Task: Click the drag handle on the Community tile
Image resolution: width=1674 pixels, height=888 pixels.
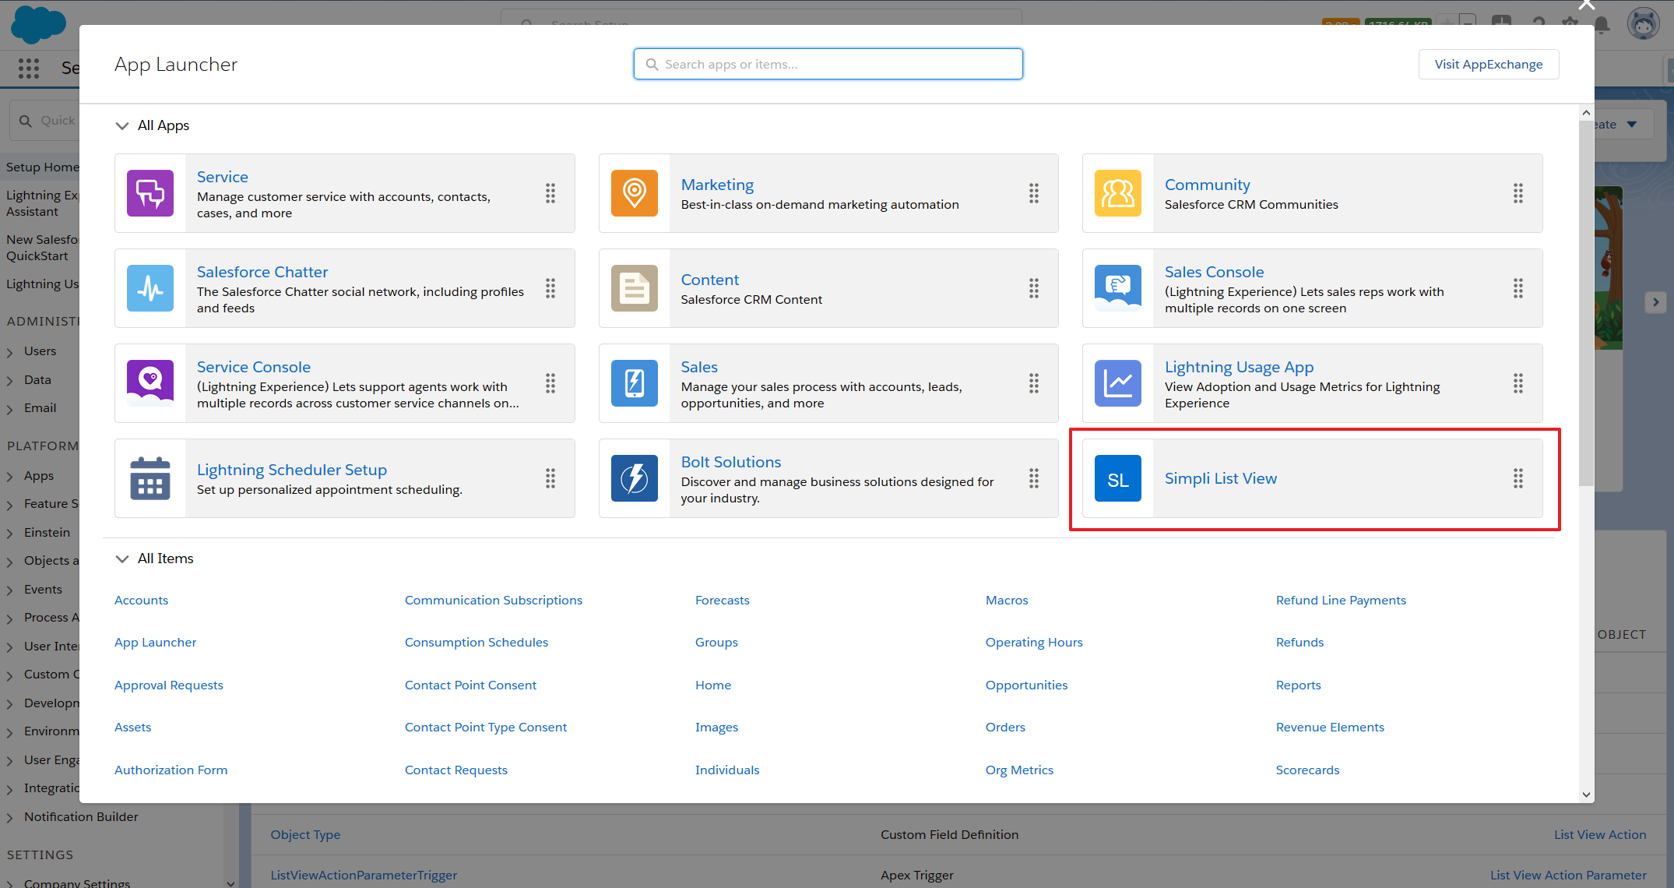Action: click(x=1518, y=193)
